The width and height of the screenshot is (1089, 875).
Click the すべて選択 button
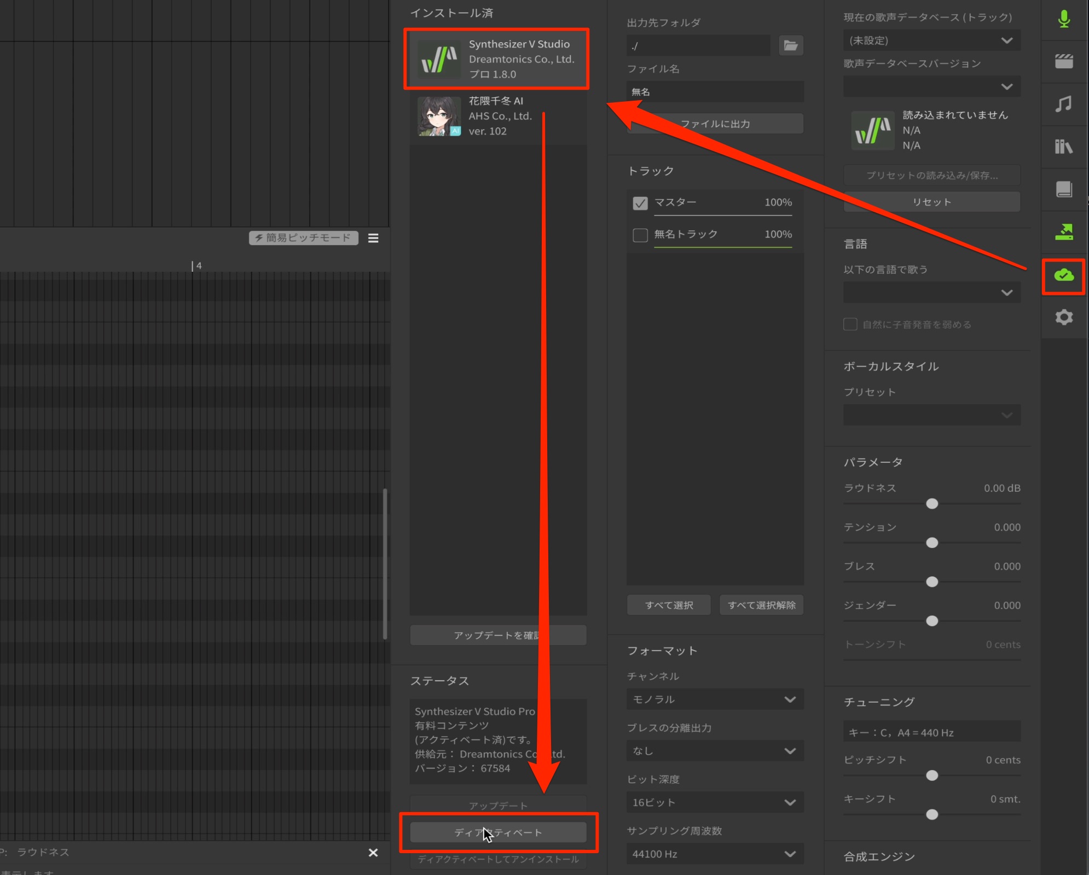[669, 605]
